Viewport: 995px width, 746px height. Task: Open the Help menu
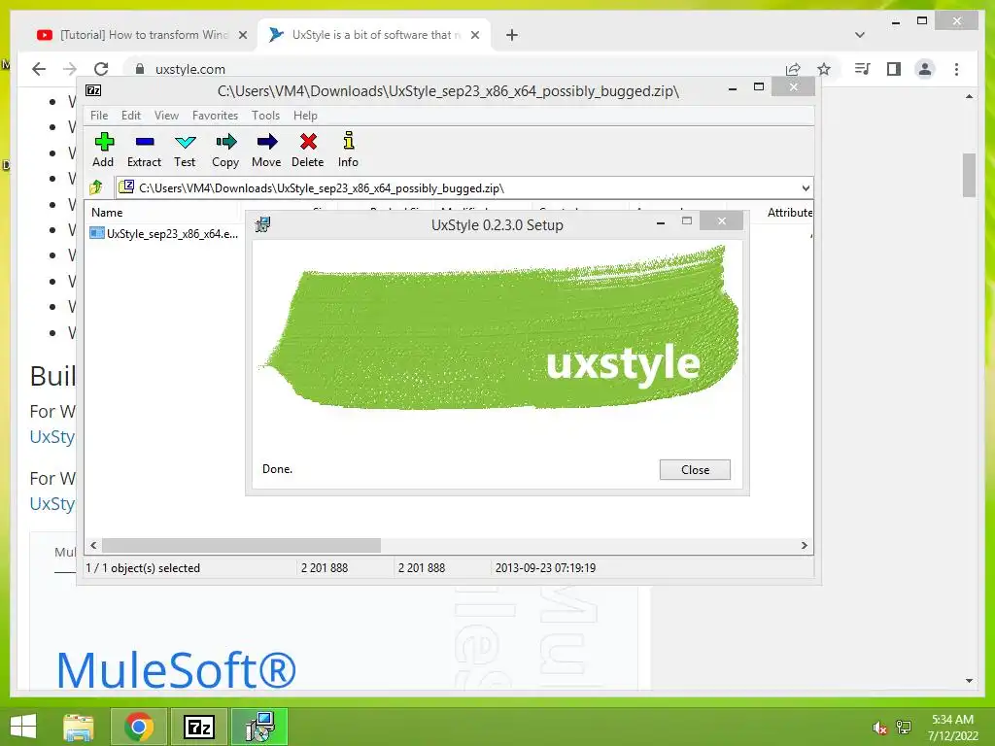pyautogui.click(x=305, y=116)
